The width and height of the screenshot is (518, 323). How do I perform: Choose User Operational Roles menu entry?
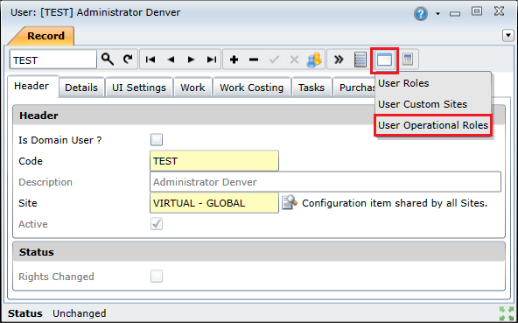(433, 125)
